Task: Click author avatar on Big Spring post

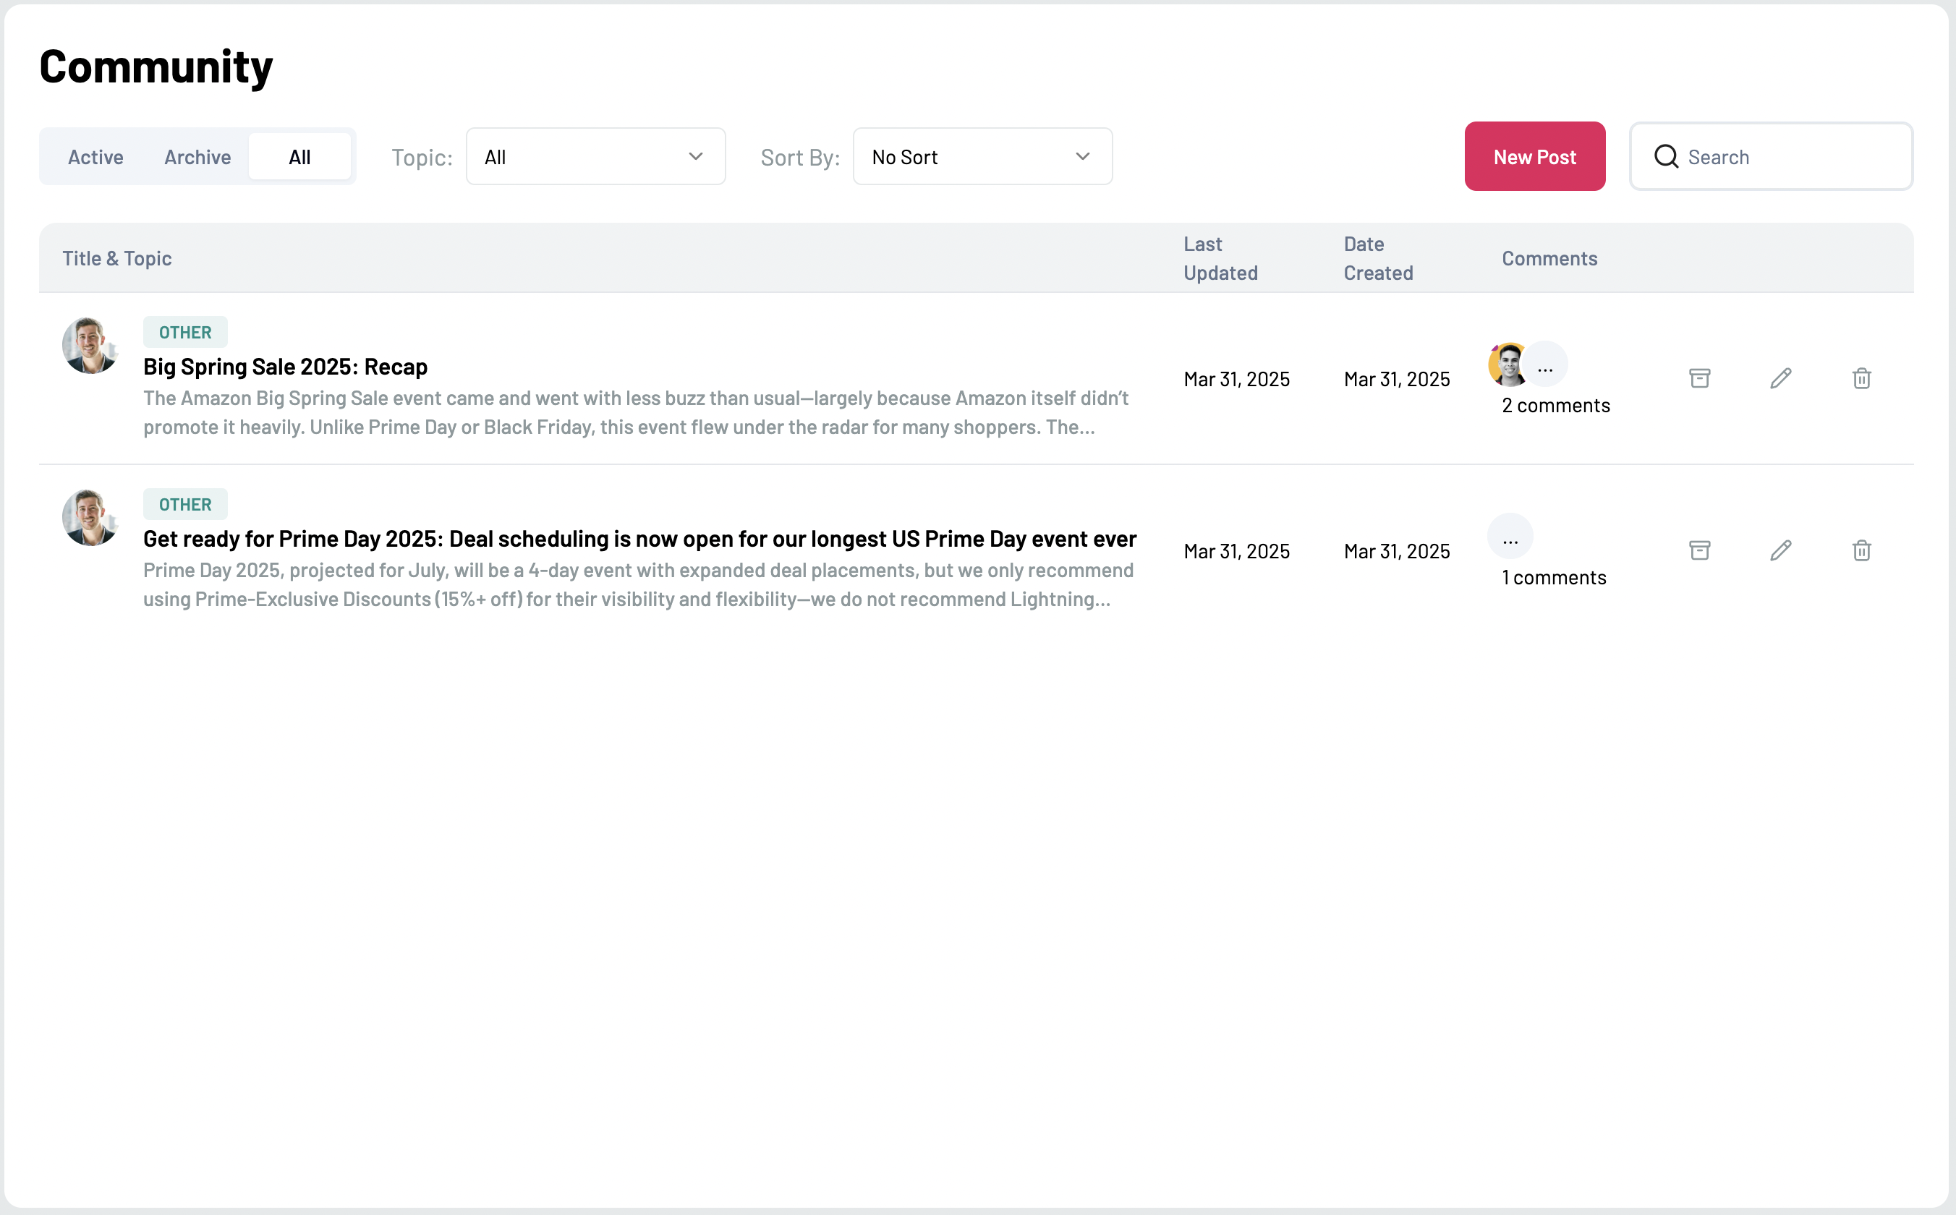Action: pos(89,346)
